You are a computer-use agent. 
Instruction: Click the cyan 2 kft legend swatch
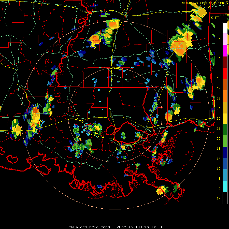tap(225, 187)
